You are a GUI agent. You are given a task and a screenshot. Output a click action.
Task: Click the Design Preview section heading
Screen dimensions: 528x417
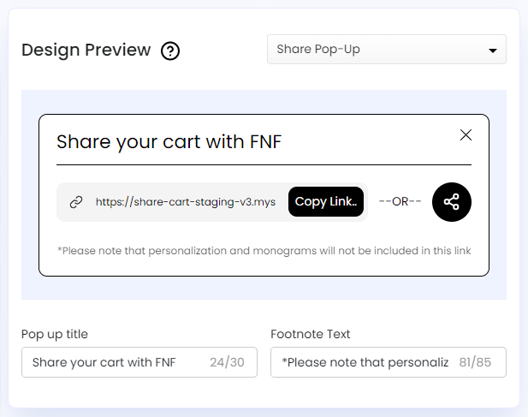(86, 50)
